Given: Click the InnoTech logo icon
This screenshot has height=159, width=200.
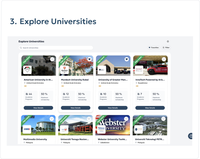Looking at the screenshot, I should click(139, 70).
